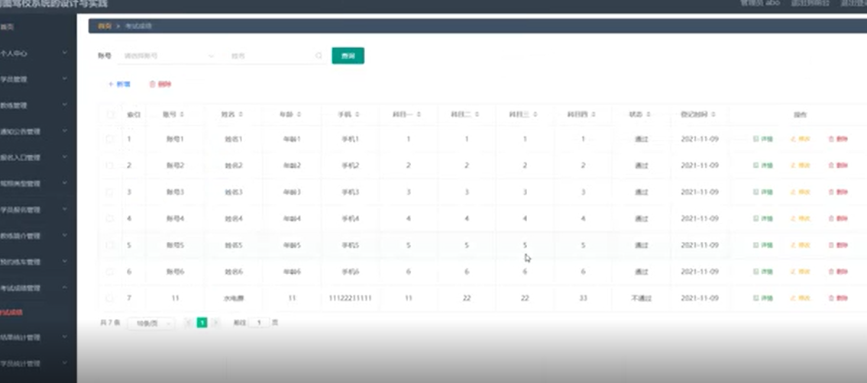
Task: Check the checkbox for row 账号5
Action: pyautogui.click(x=109, y=245)
